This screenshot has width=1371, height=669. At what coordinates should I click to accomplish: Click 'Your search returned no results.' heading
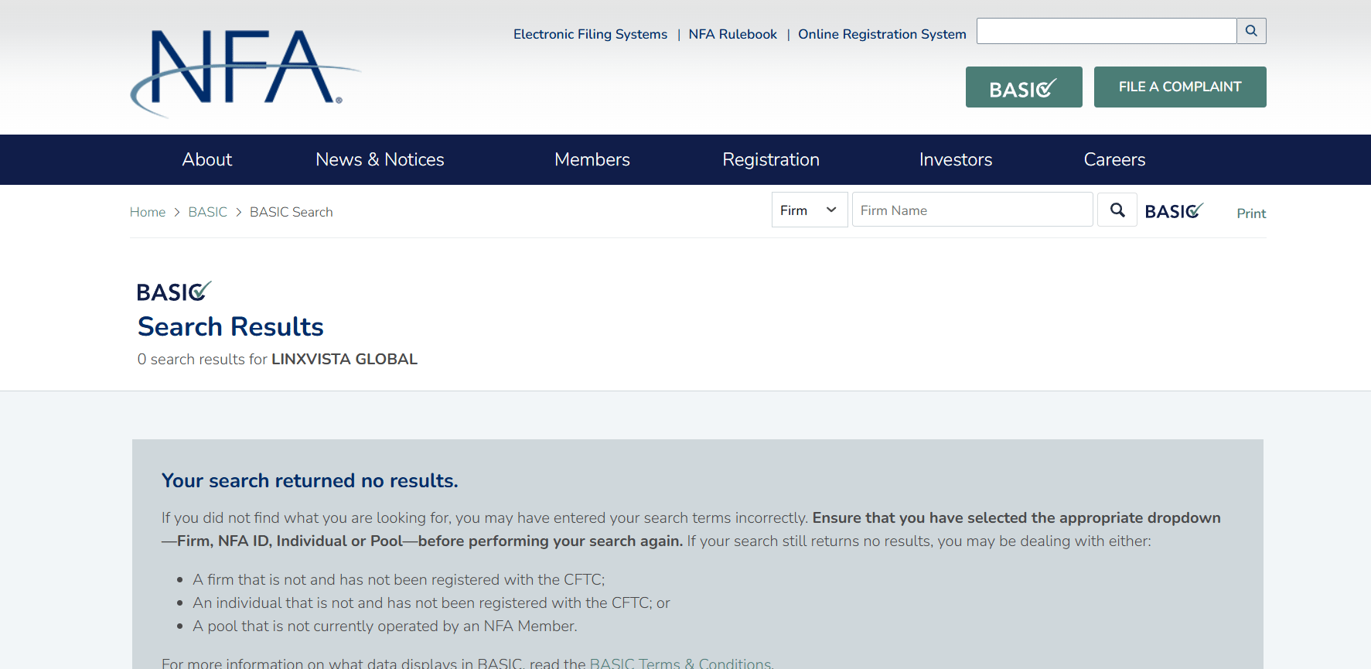(x=310, y=480)
